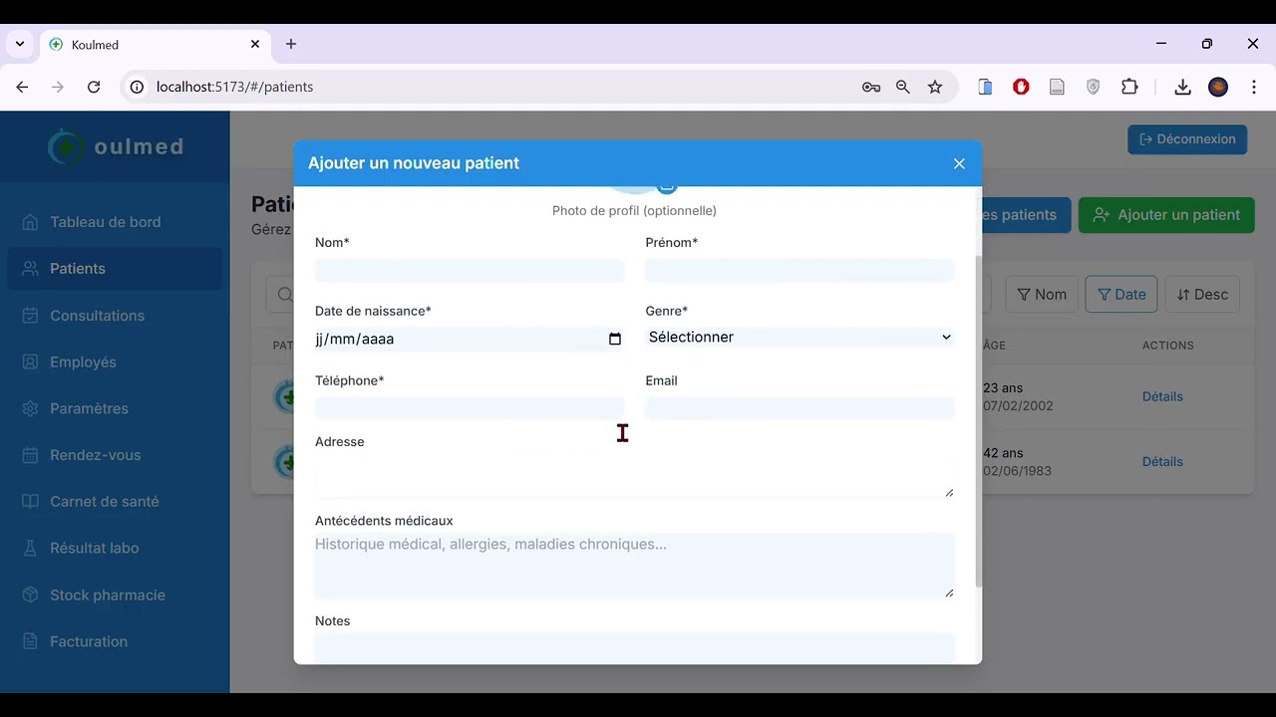This screenshot has width=1276, height=717.
Task: Open a new browser tab
Action: coord(291,44)
